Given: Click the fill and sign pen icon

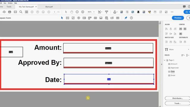Looking at the screenshot, I should click(x=149, y=12).
